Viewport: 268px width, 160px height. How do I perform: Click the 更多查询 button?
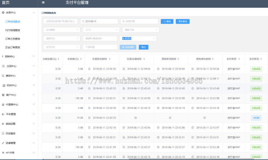[183, 21]
